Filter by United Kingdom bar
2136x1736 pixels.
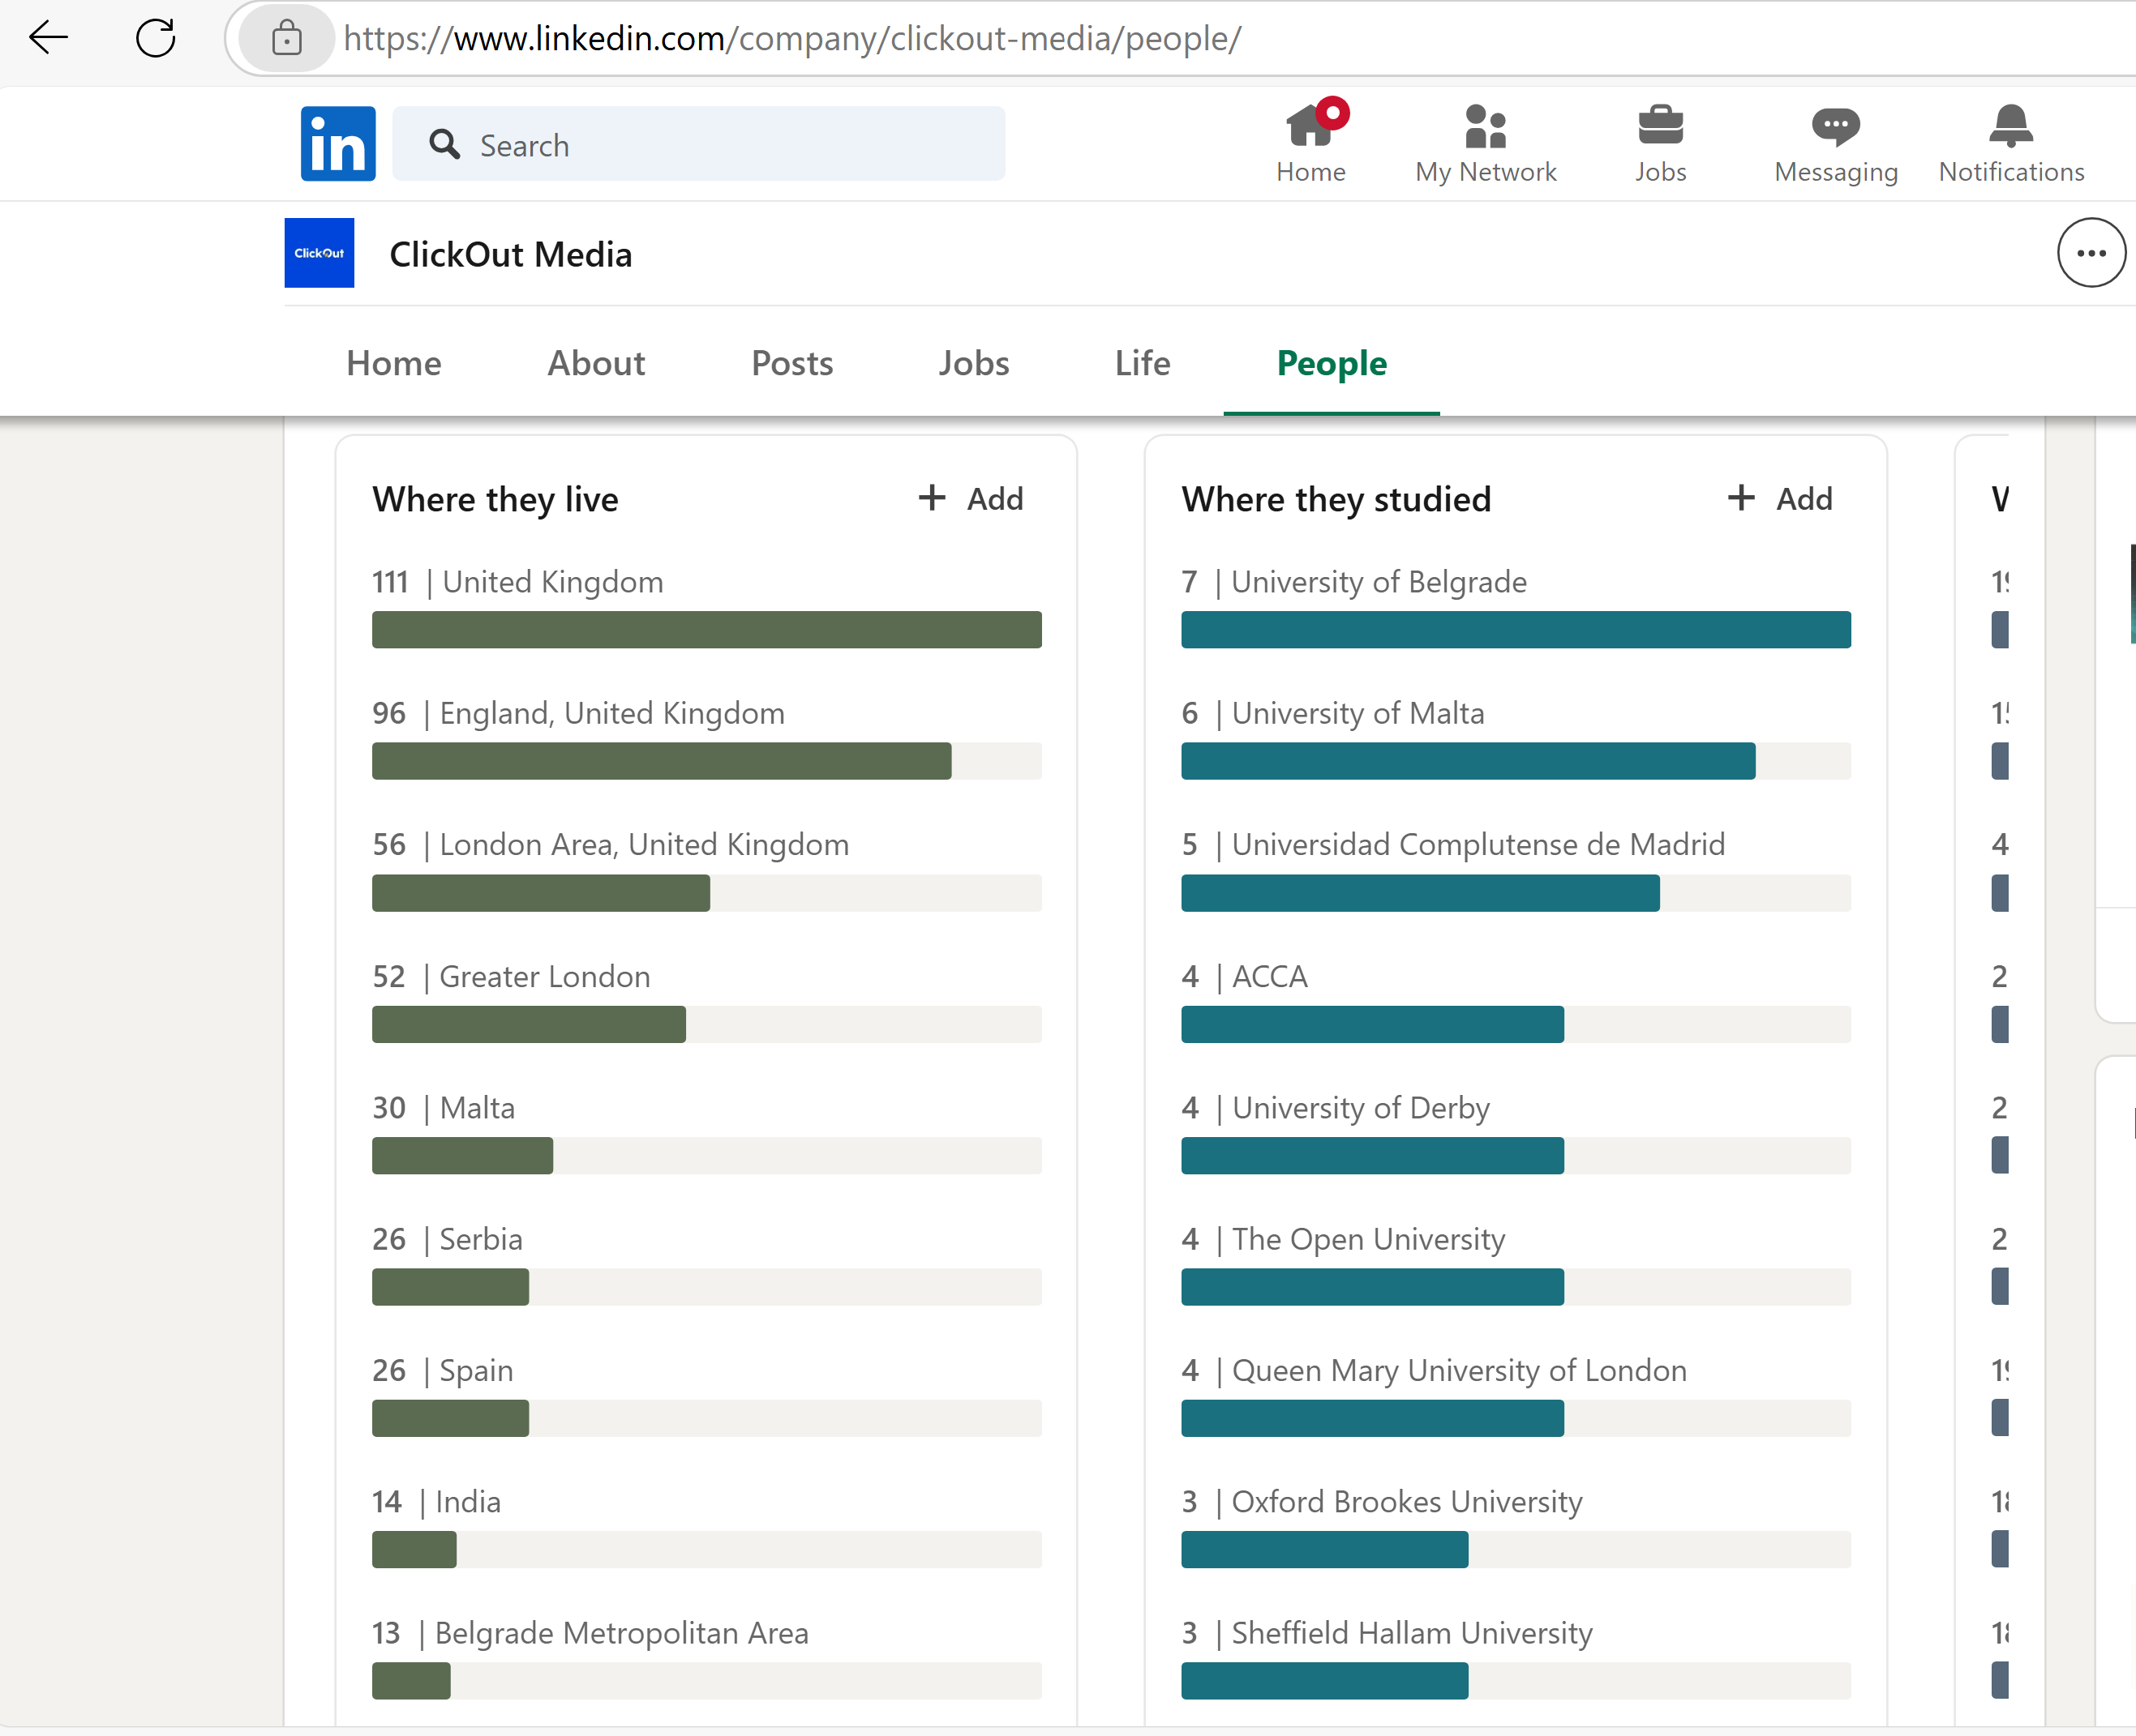706,630
